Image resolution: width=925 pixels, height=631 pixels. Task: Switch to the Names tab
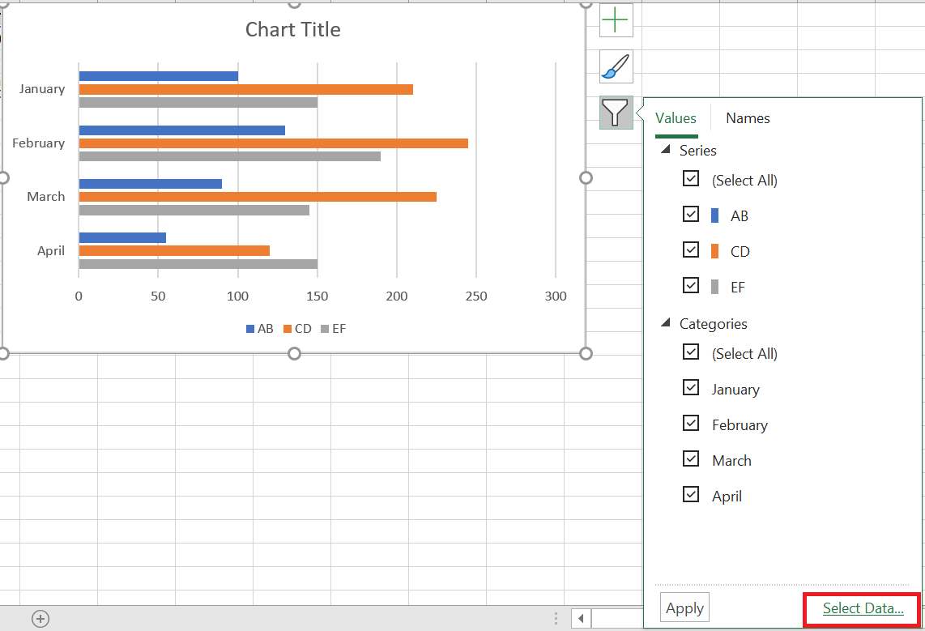coord(748,118)
